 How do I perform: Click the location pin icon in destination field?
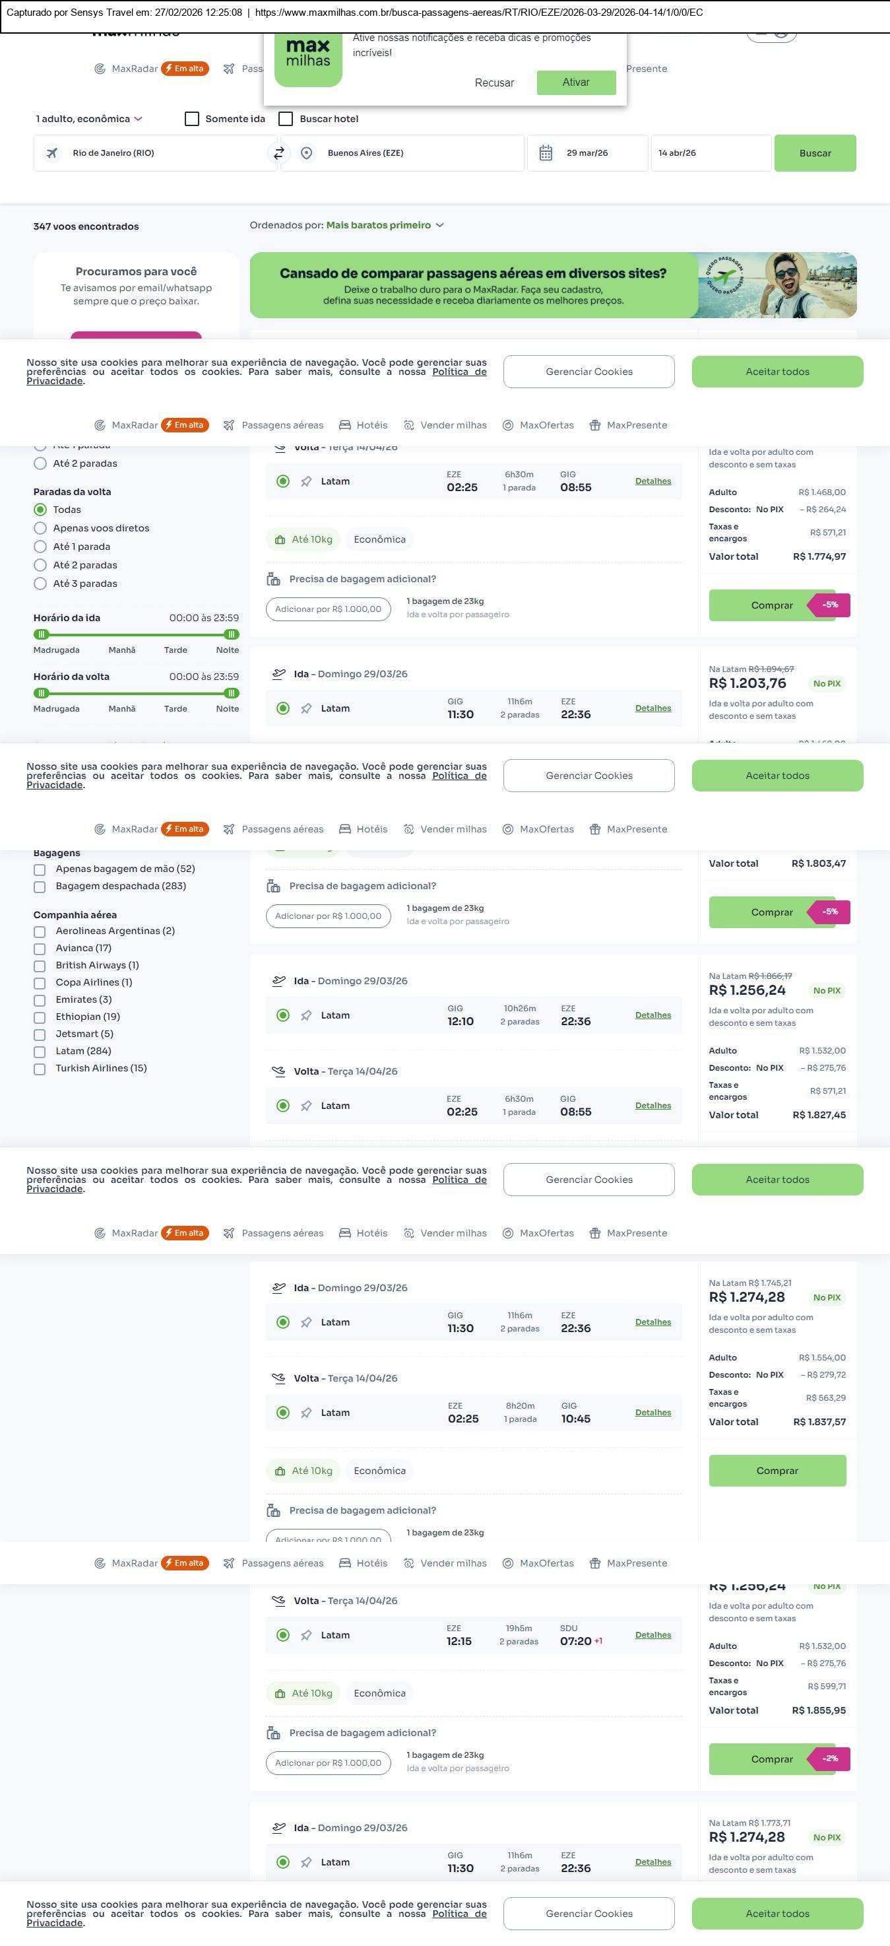pyautogui.click(x=307, y=153)
